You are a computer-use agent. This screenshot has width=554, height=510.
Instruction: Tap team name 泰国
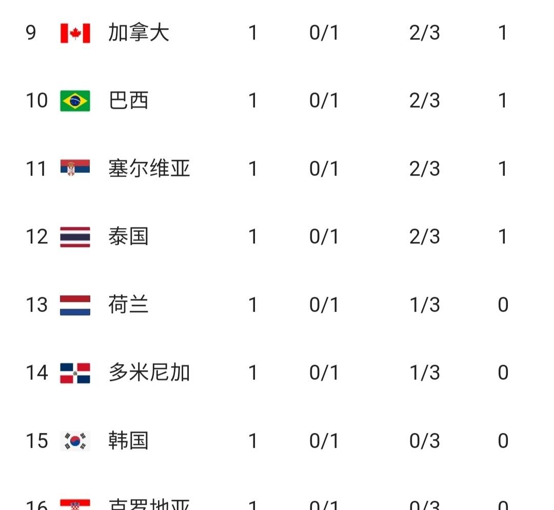[x=128, y=237]
